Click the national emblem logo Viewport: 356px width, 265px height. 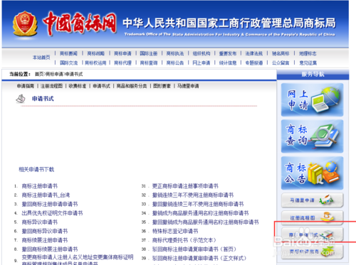pos(25,23)
